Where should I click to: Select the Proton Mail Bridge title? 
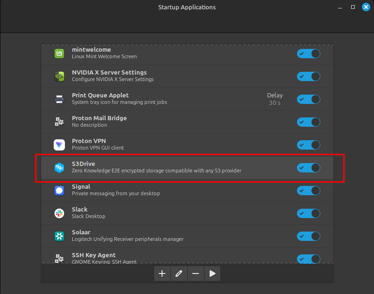click(99, 118)
